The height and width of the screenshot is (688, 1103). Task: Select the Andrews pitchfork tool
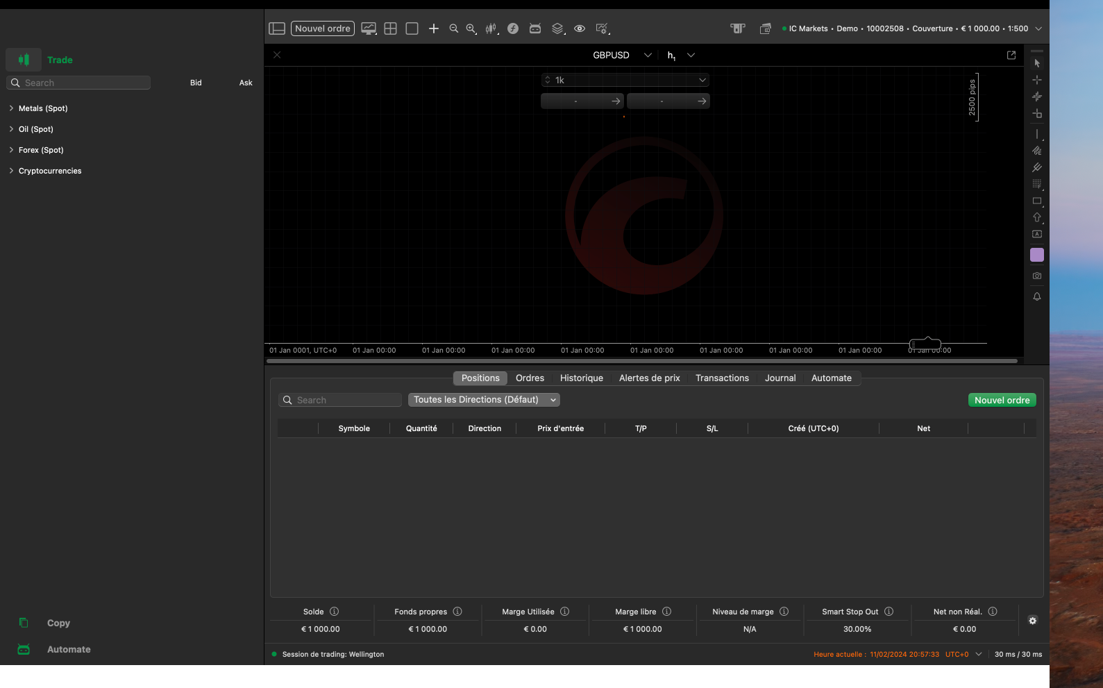pyautogui.click(x=1037, y=167)
